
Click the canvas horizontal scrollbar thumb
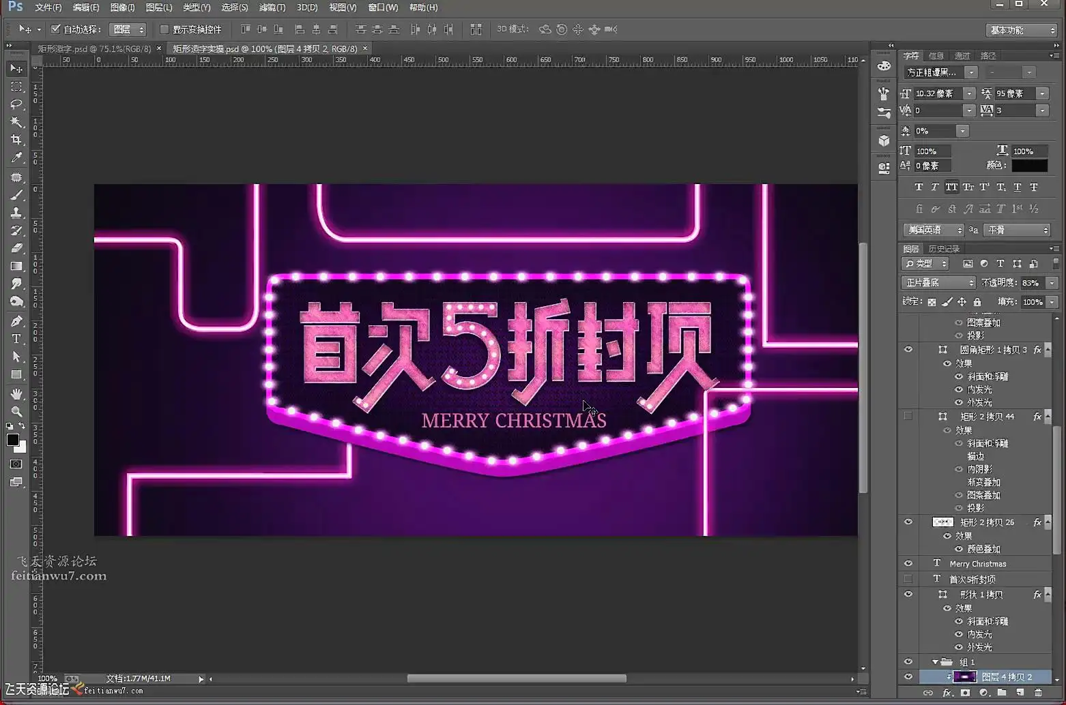click(517, 678)
